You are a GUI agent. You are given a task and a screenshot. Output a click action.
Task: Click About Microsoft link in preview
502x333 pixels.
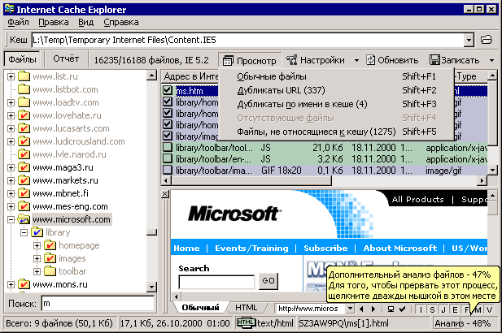pos(399,249)
